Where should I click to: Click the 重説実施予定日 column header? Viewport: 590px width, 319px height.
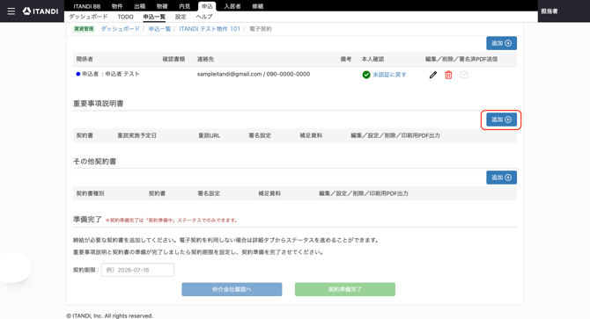click(x=137, y=135)
